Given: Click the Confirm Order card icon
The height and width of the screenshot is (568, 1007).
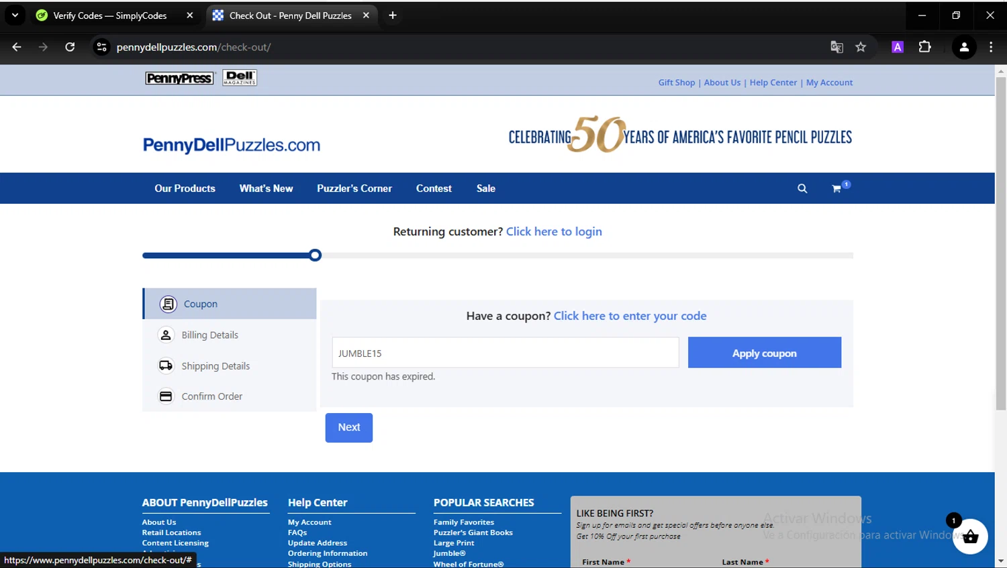Looking at the screenshot, I should (x=166, y=396).
